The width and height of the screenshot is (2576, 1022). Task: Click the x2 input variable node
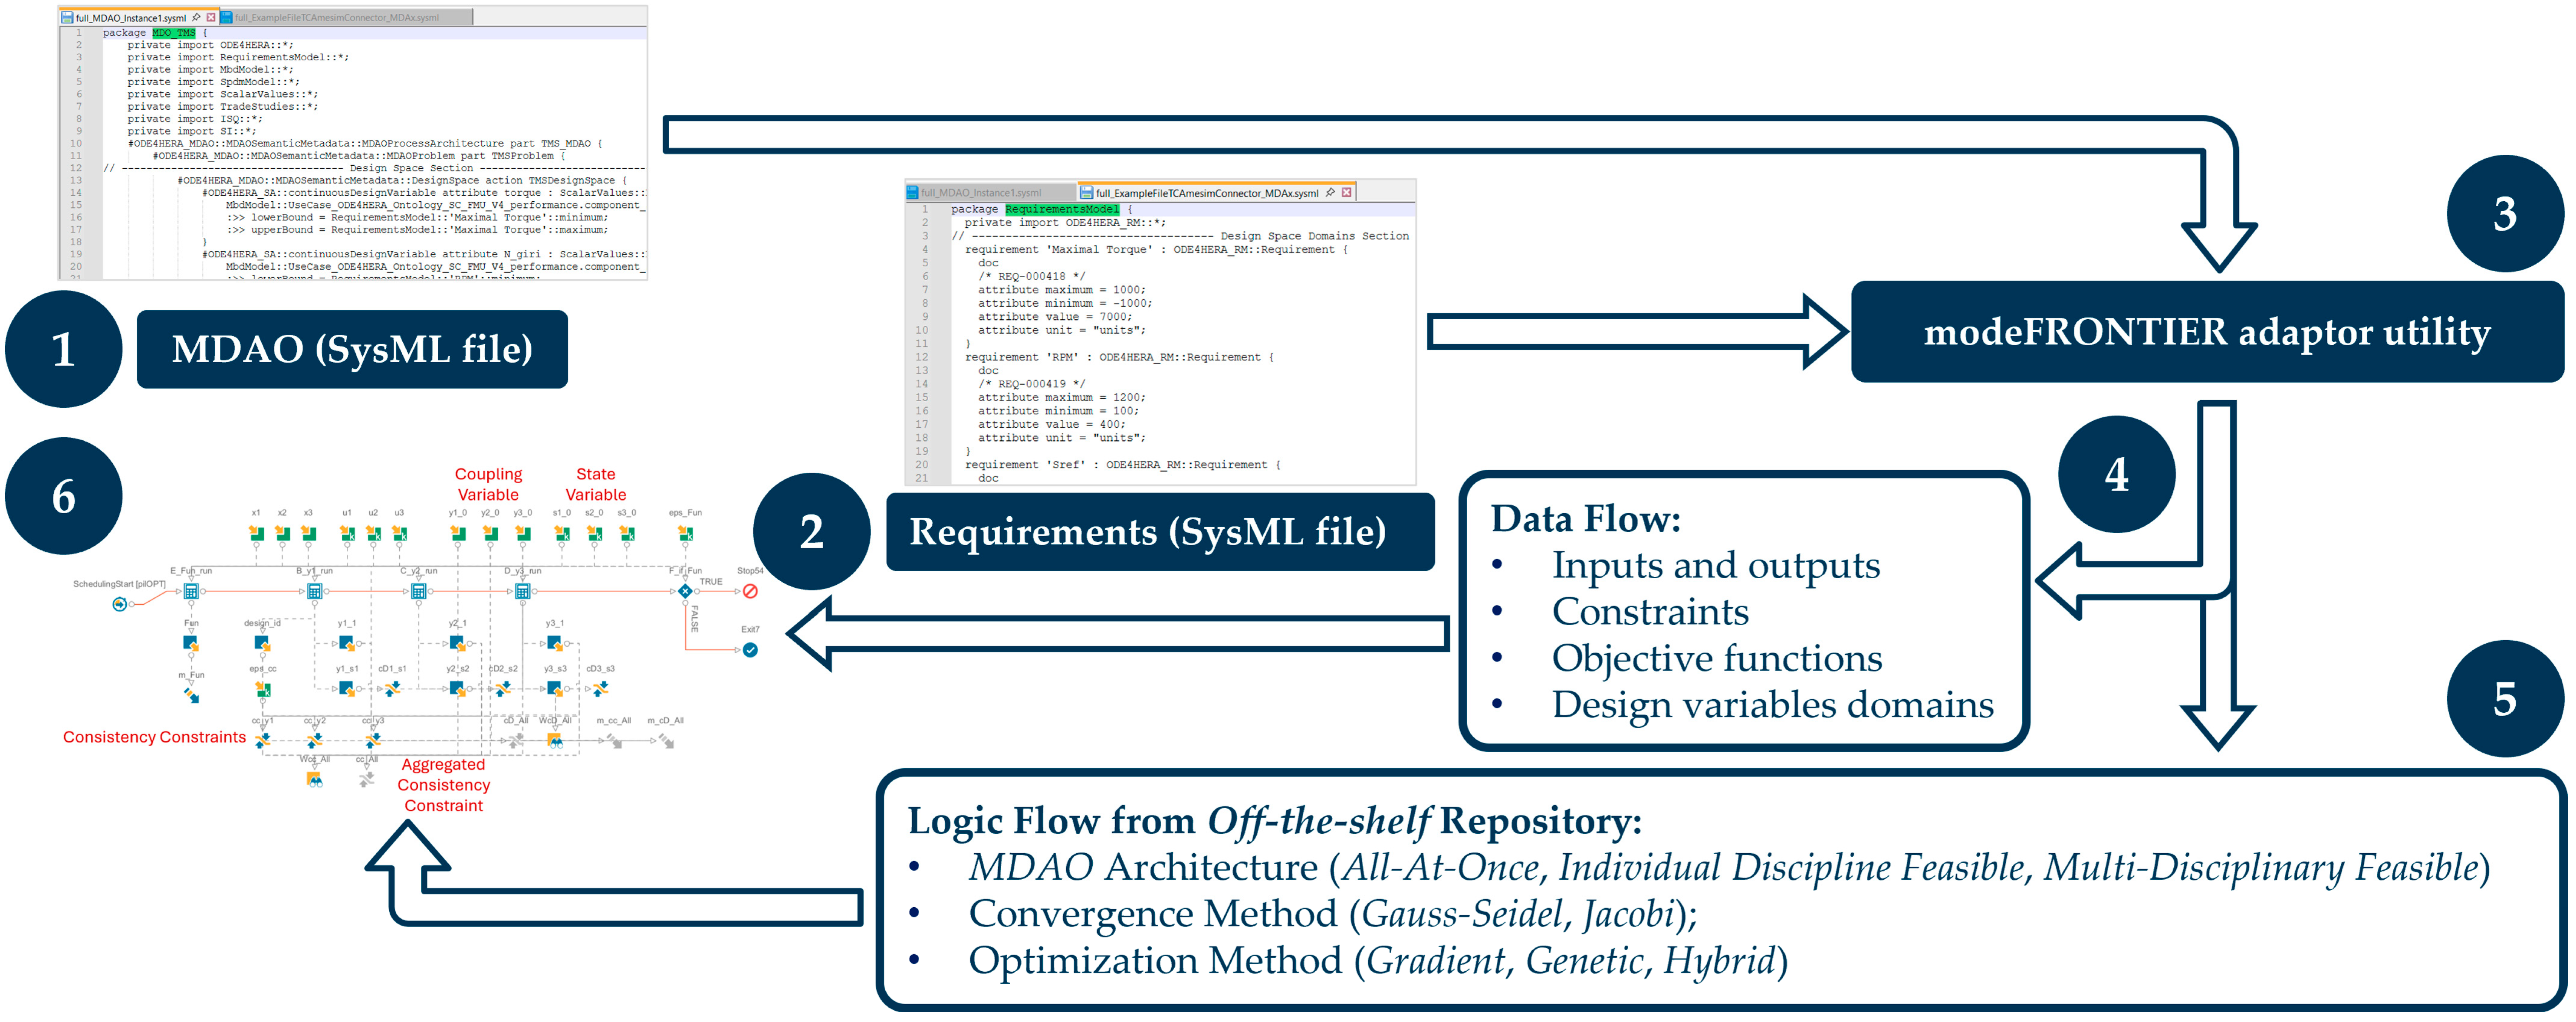283,533
